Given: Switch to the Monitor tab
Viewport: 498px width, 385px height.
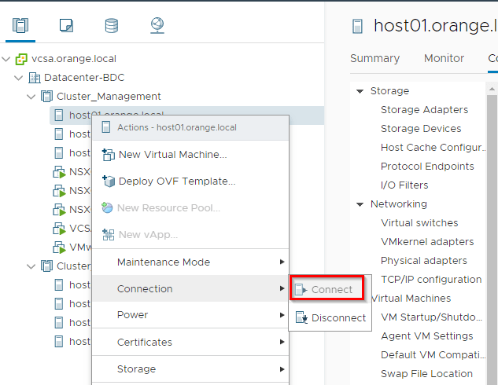Looking at the screenshot, I should [x=444, y=58].
